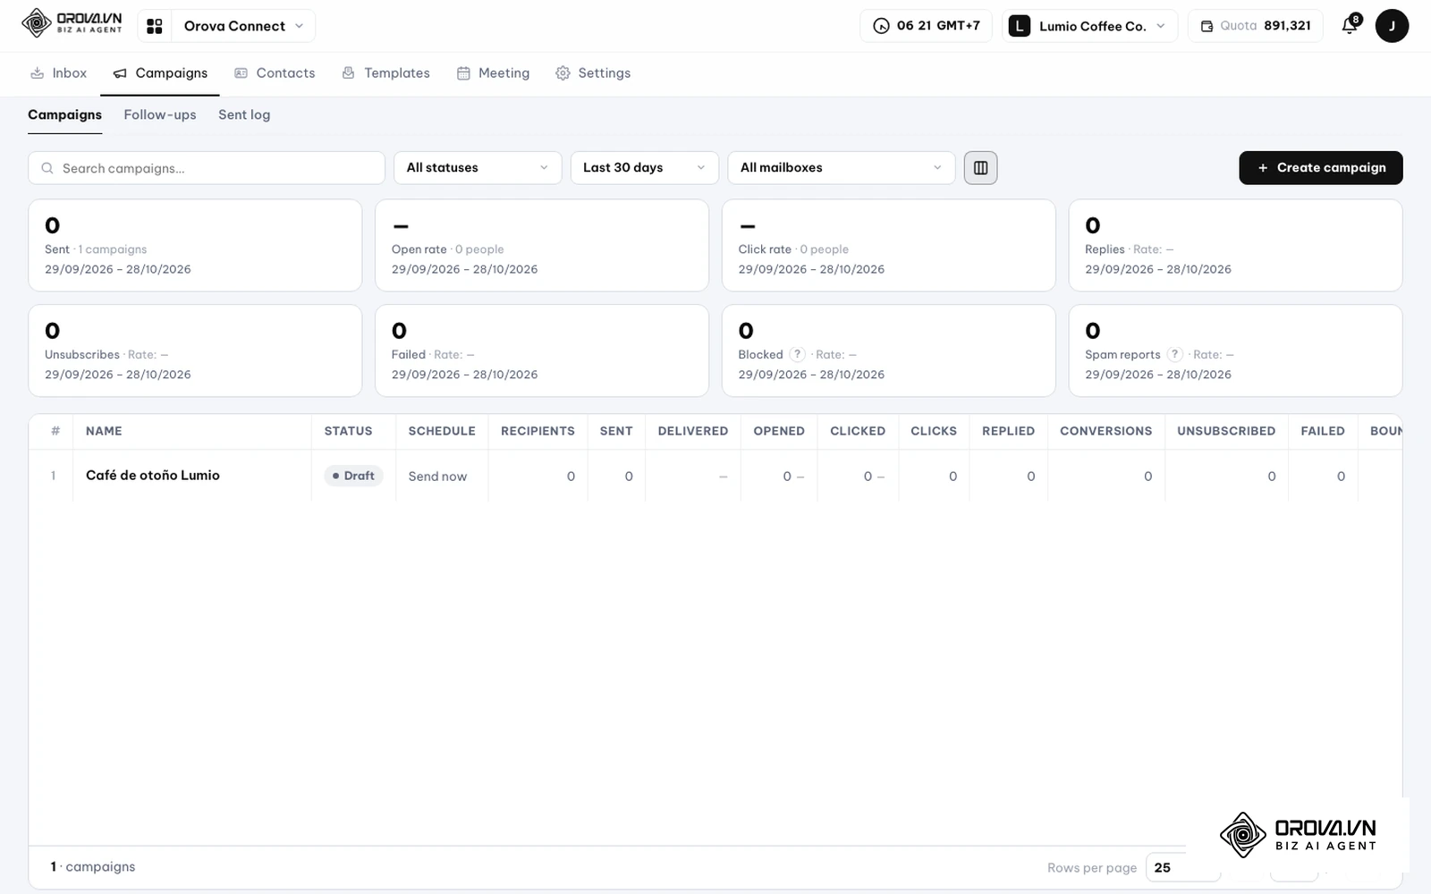Select the Campaigns sub-tab
Screen dimensions: 1431x894
[64, 114]
